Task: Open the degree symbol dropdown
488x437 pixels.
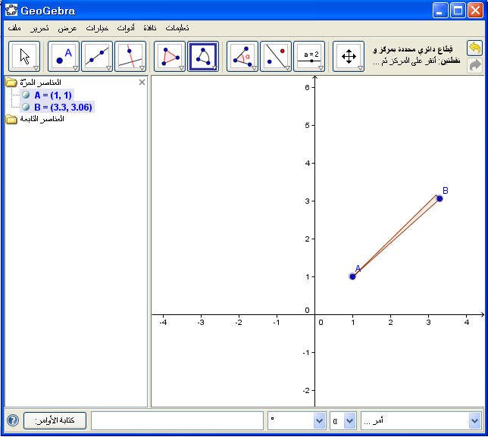Action: pyautogui.click(x=319, y=420)
